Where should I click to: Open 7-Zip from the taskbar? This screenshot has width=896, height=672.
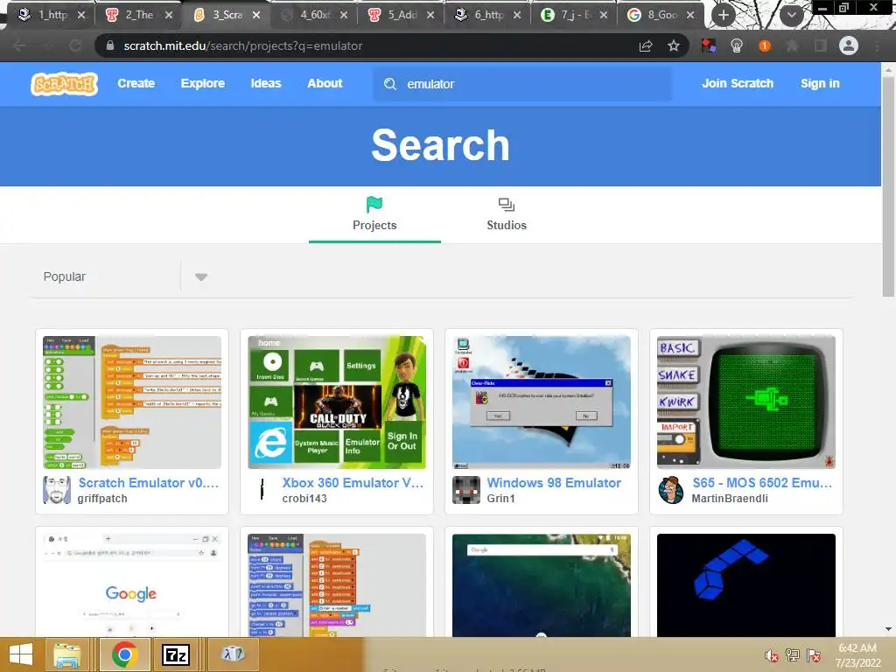[x=175, y=654]
